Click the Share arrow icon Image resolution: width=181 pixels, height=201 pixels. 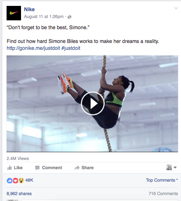tap(77, 168)
